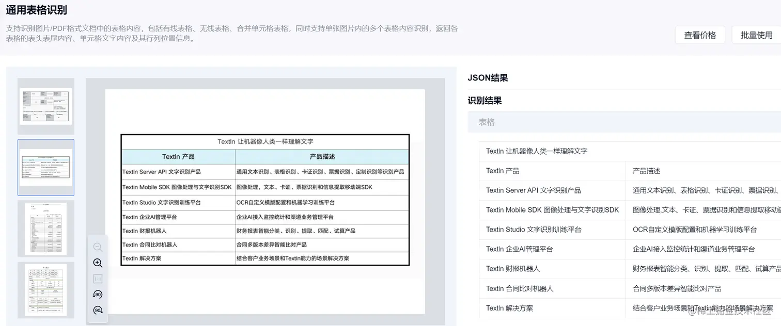This screenshot has width=781, height=326.
Task: Click result cell 'Textin Mobile SDK 图像处理与文字识别SDK'
Action: coord(552,210)
